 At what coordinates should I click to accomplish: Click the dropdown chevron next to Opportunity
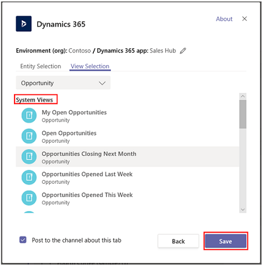(x=102, y=83)
